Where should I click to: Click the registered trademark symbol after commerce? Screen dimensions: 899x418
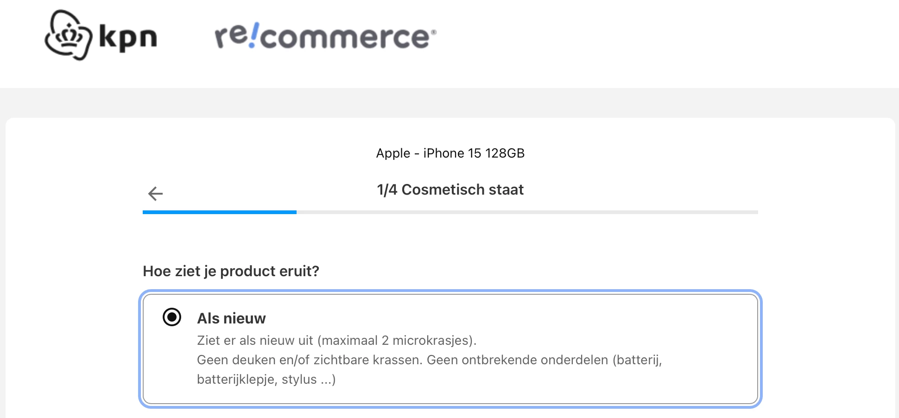(433, 32)
